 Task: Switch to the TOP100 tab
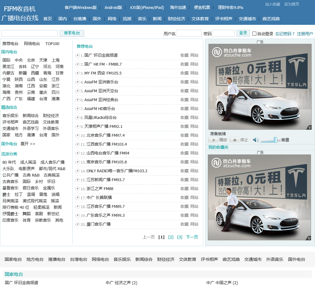coord(52,44)
